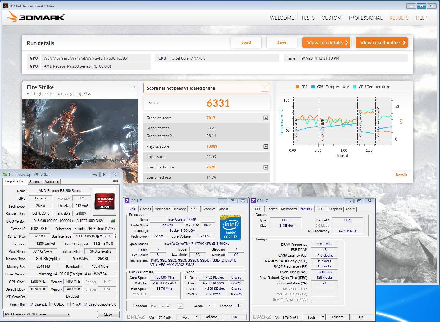Open the HELP section

coord(421,18)
